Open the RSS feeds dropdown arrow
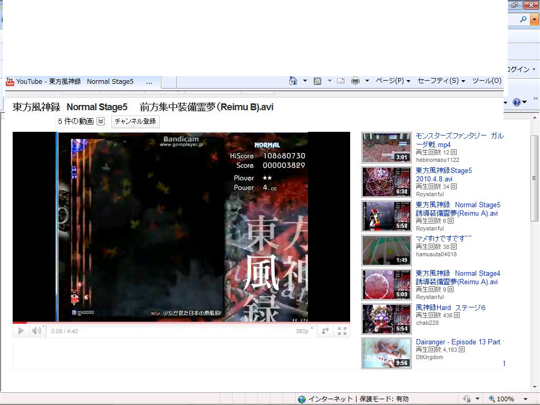540x405 pixels. point(330,81)
